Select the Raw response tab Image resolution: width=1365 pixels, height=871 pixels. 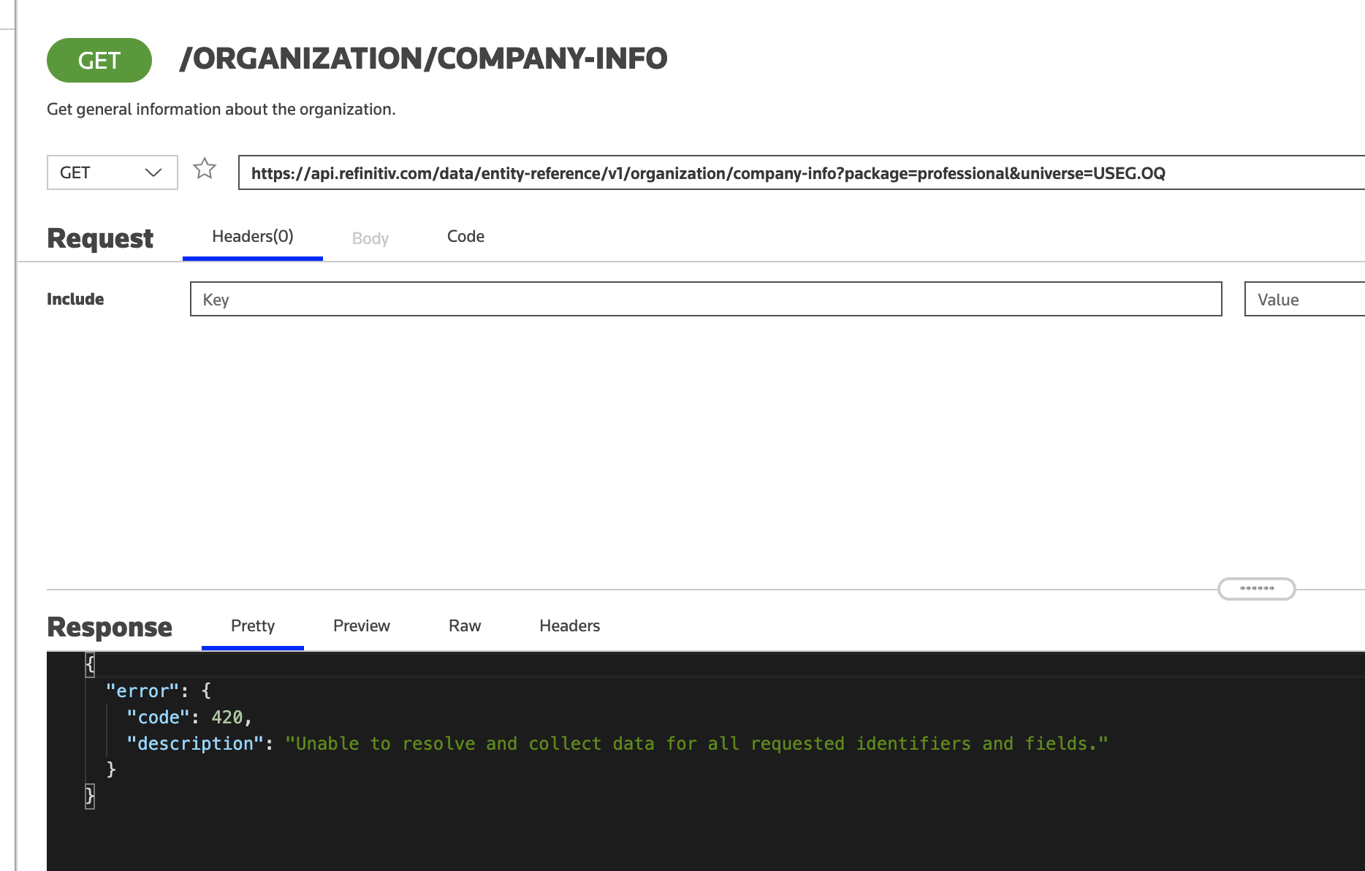[x=465, y=626]
